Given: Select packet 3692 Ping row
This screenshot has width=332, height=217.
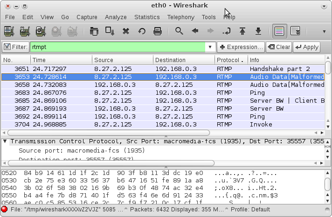Looking at the screenshot, I should [x=163, y=117].
